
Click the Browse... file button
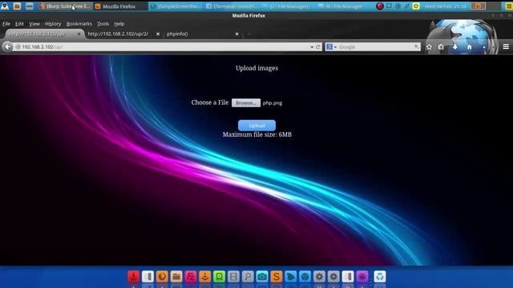click(x=246, y=103)
